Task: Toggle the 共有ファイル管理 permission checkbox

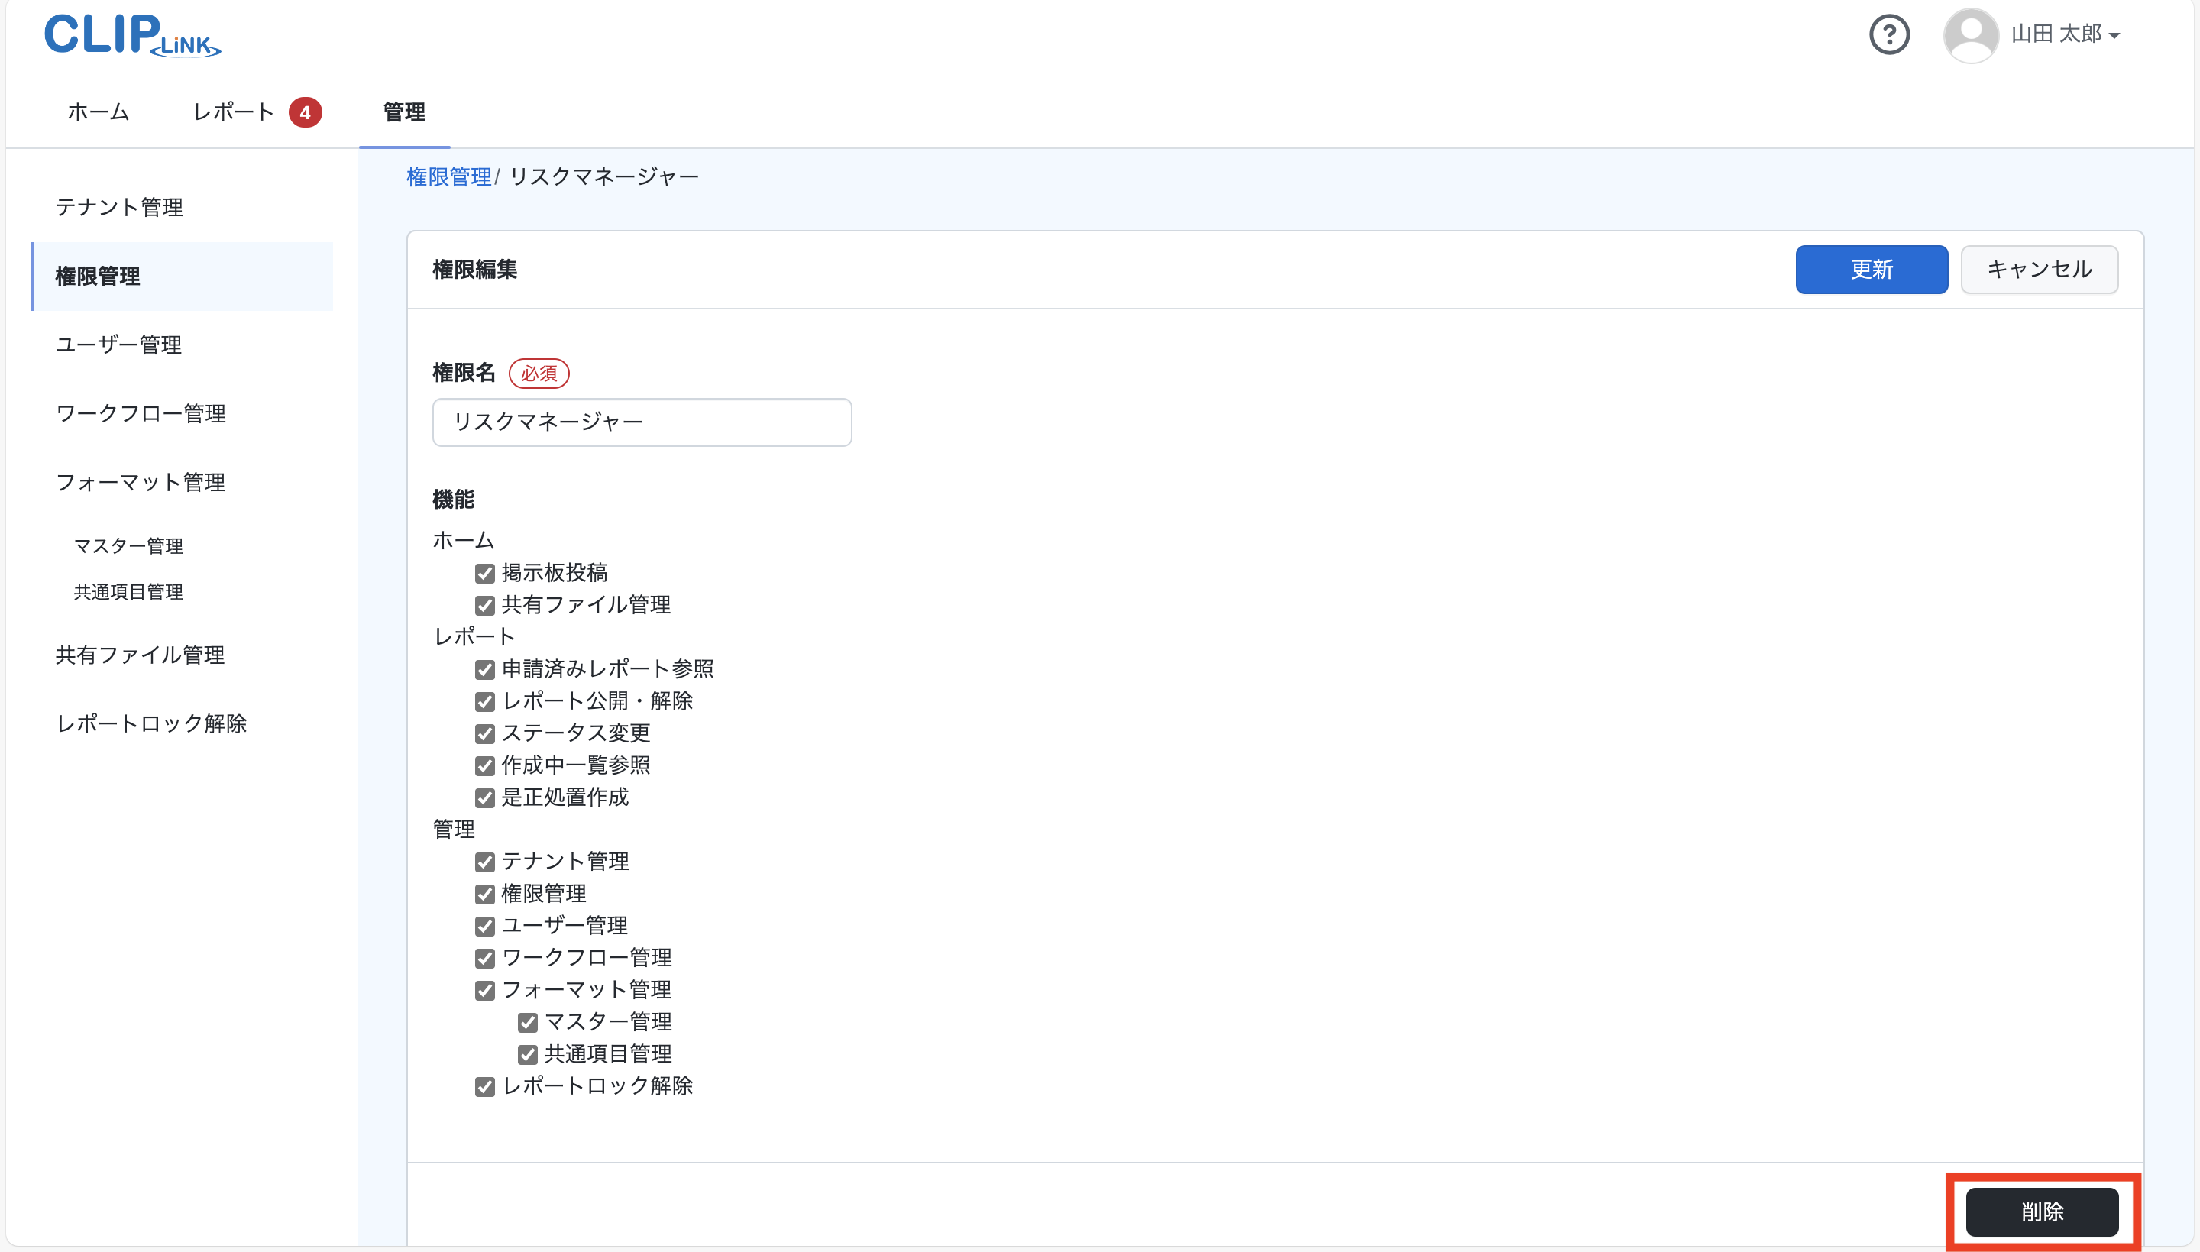Action: [x=486, y=605]
